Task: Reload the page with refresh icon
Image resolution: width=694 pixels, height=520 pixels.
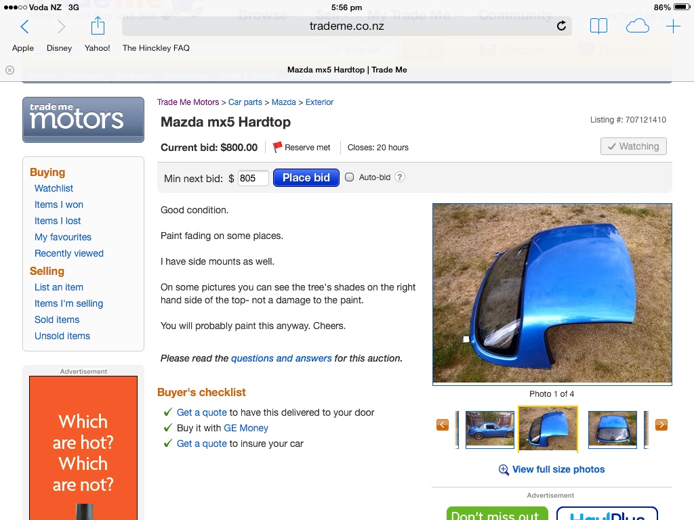Action: click(561, 26)
